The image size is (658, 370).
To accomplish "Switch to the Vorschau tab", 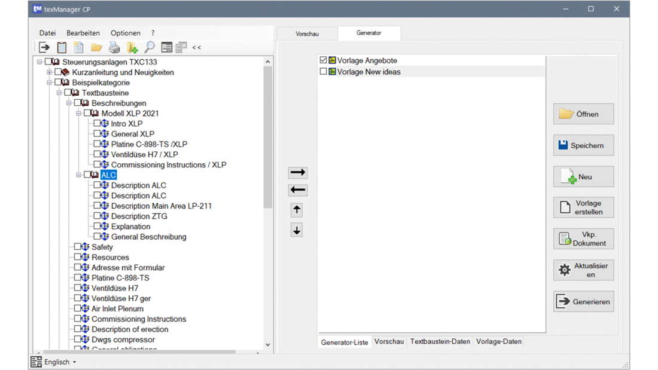I will point(307,33).
